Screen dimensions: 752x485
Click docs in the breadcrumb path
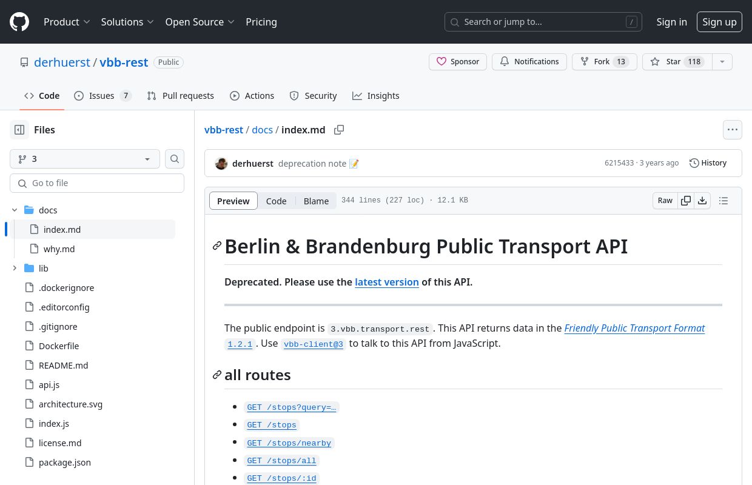(262, 130)
